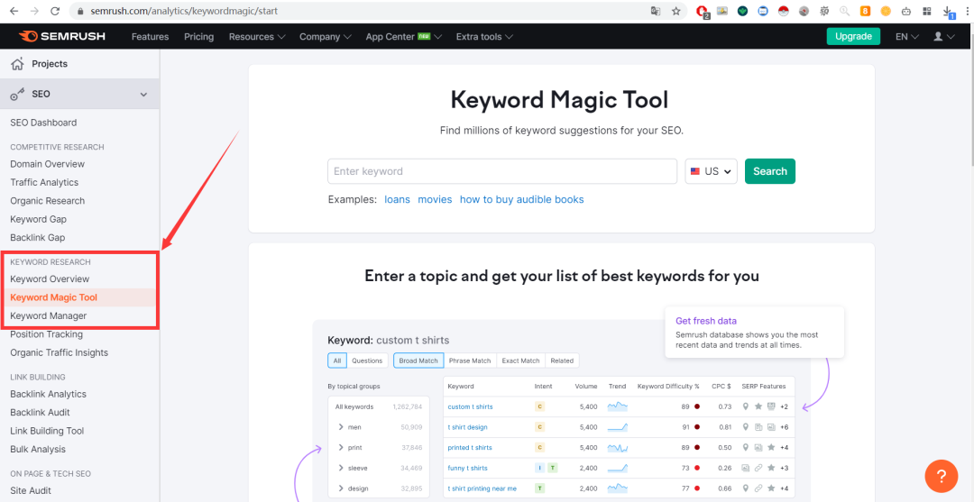
Task: Collapse the SEO sidebar section
Action: pyautogui.click(x=143, y=95)
